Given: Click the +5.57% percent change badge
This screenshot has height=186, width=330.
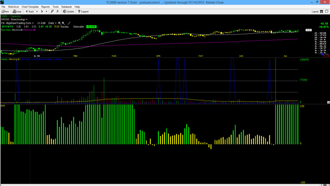Looking at the screenshot, I should (x=91, y=27).
